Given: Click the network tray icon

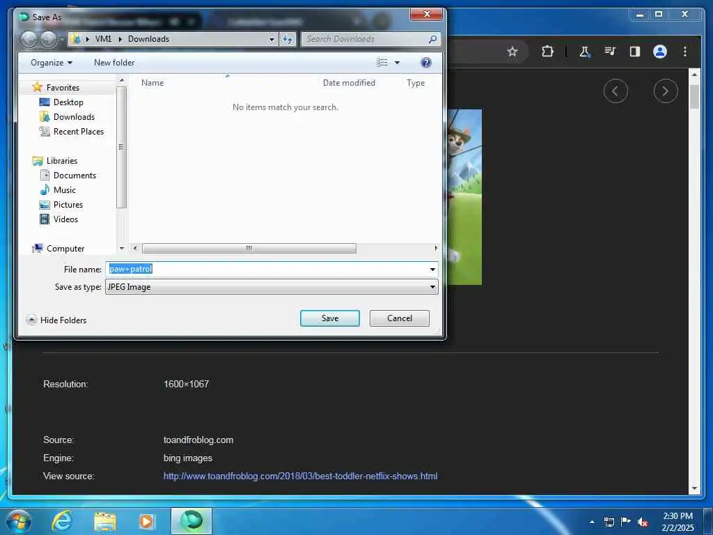Looking at the screenshot, I should coord(609,522).
